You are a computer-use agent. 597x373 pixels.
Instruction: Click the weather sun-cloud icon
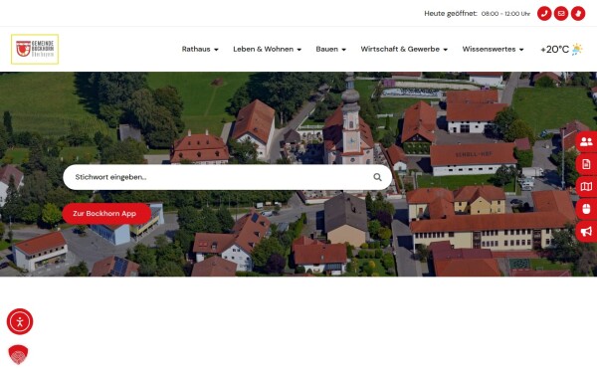577,49
